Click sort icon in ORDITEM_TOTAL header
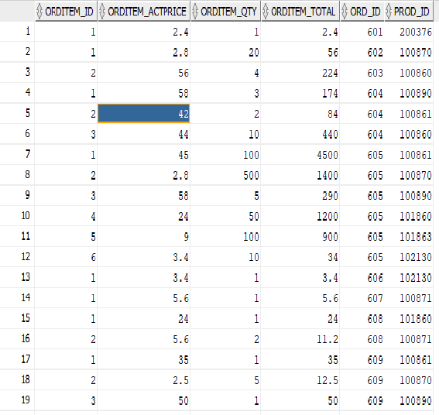Image resolution: width=439 pixels, height=415 pixels. click(266, 12)
